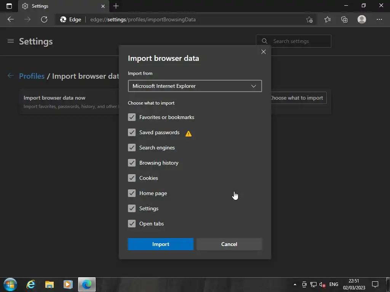Close the Import browser data dialog
This screenshot has height=292, width=390.
point(264,52)
